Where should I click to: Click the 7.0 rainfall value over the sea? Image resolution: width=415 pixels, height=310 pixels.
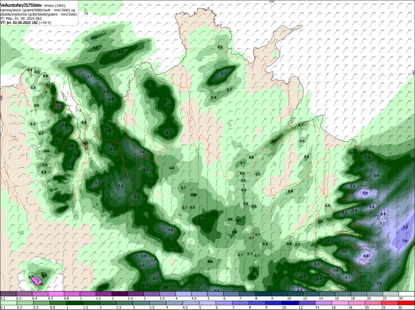(404, 241)
